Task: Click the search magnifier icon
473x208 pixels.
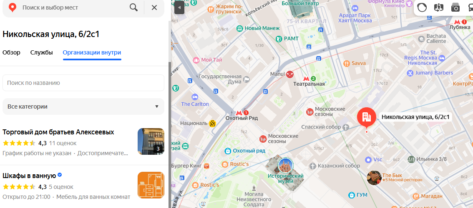Action: (133, 7)
